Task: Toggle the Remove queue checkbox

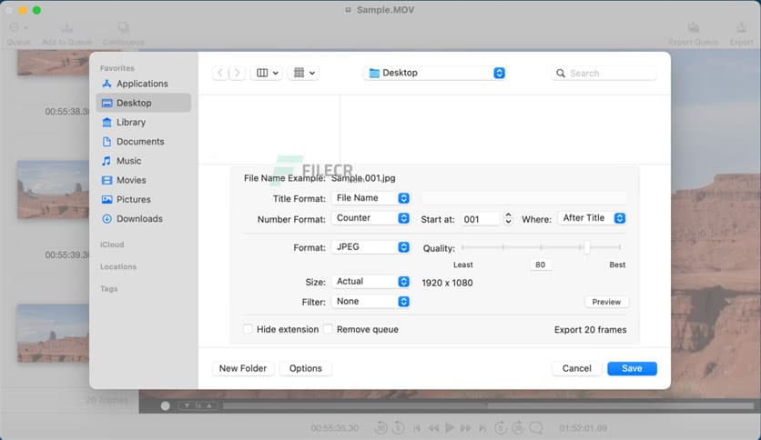Action: pyautogui.click(x=328, y=329)
